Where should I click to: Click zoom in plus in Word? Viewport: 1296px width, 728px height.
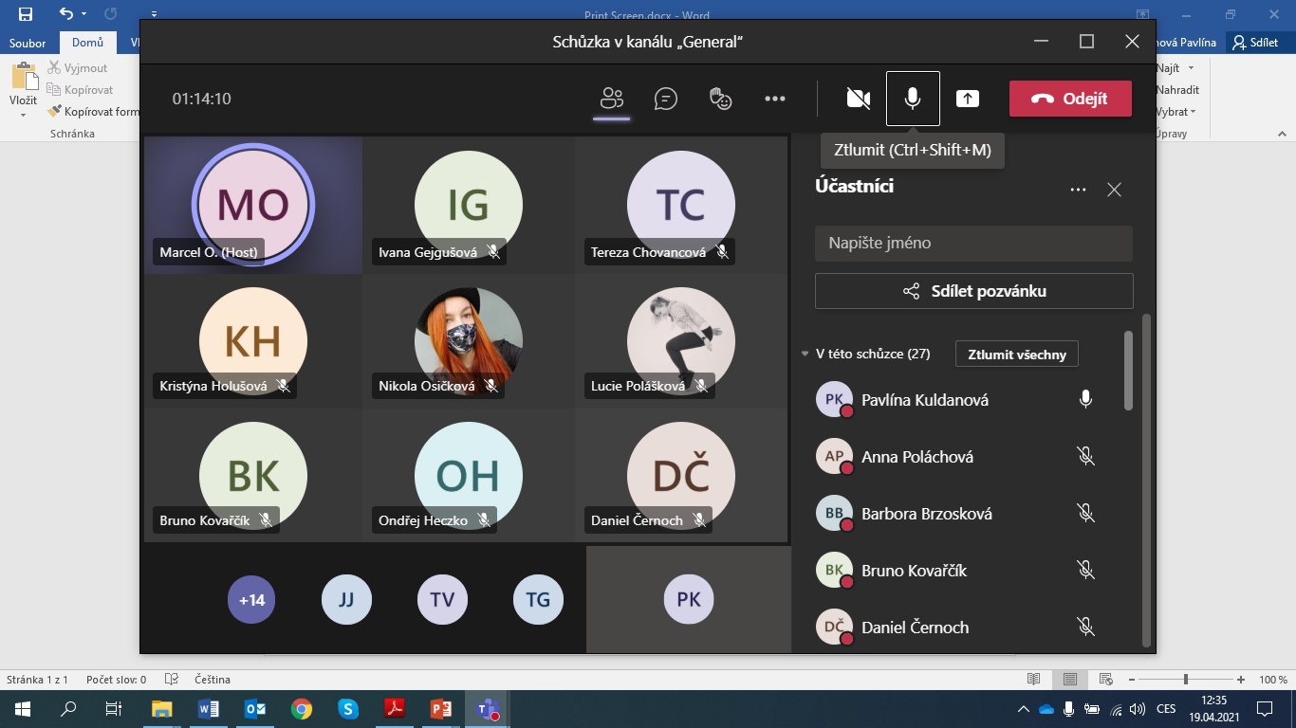[x=1241, y=680]
